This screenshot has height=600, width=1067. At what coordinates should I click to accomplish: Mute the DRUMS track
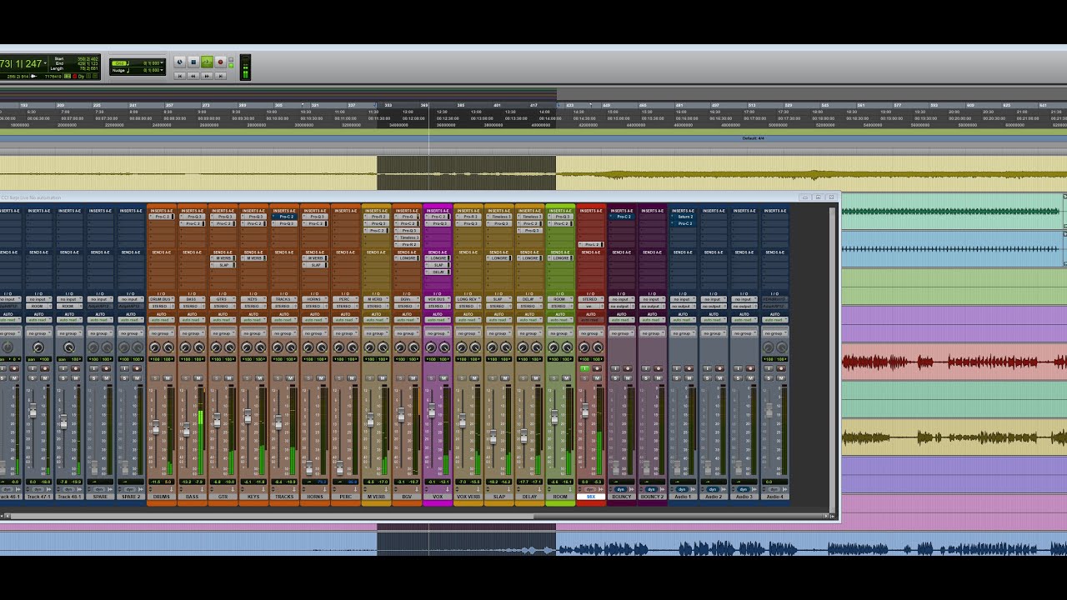168,378
